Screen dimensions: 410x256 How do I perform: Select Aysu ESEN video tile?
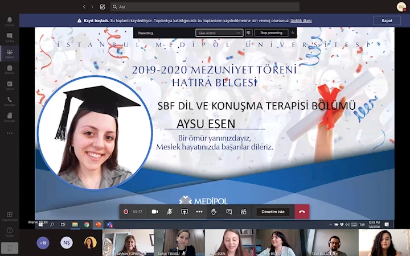tap(231, 243)
